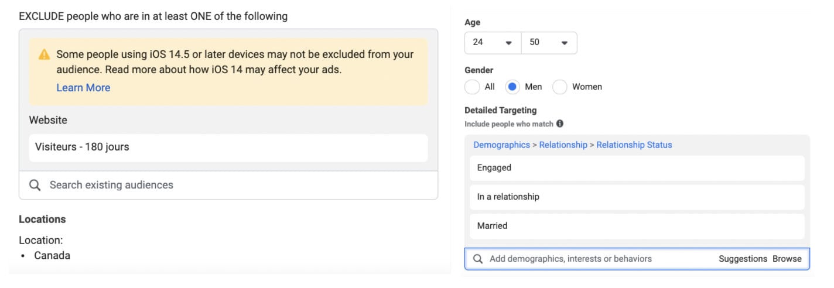
Task: Click Browse in the detailed targeting field
Action: 787,259
